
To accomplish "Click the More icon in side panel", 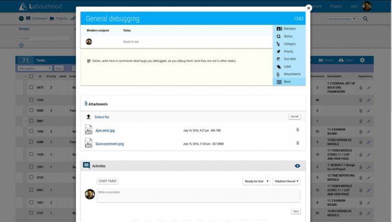I will point(279,82).
